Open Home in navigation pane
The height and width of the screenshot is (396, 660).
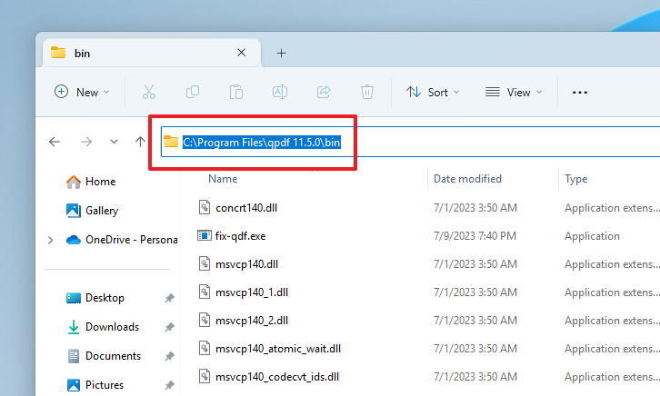(x=91, y=182)
